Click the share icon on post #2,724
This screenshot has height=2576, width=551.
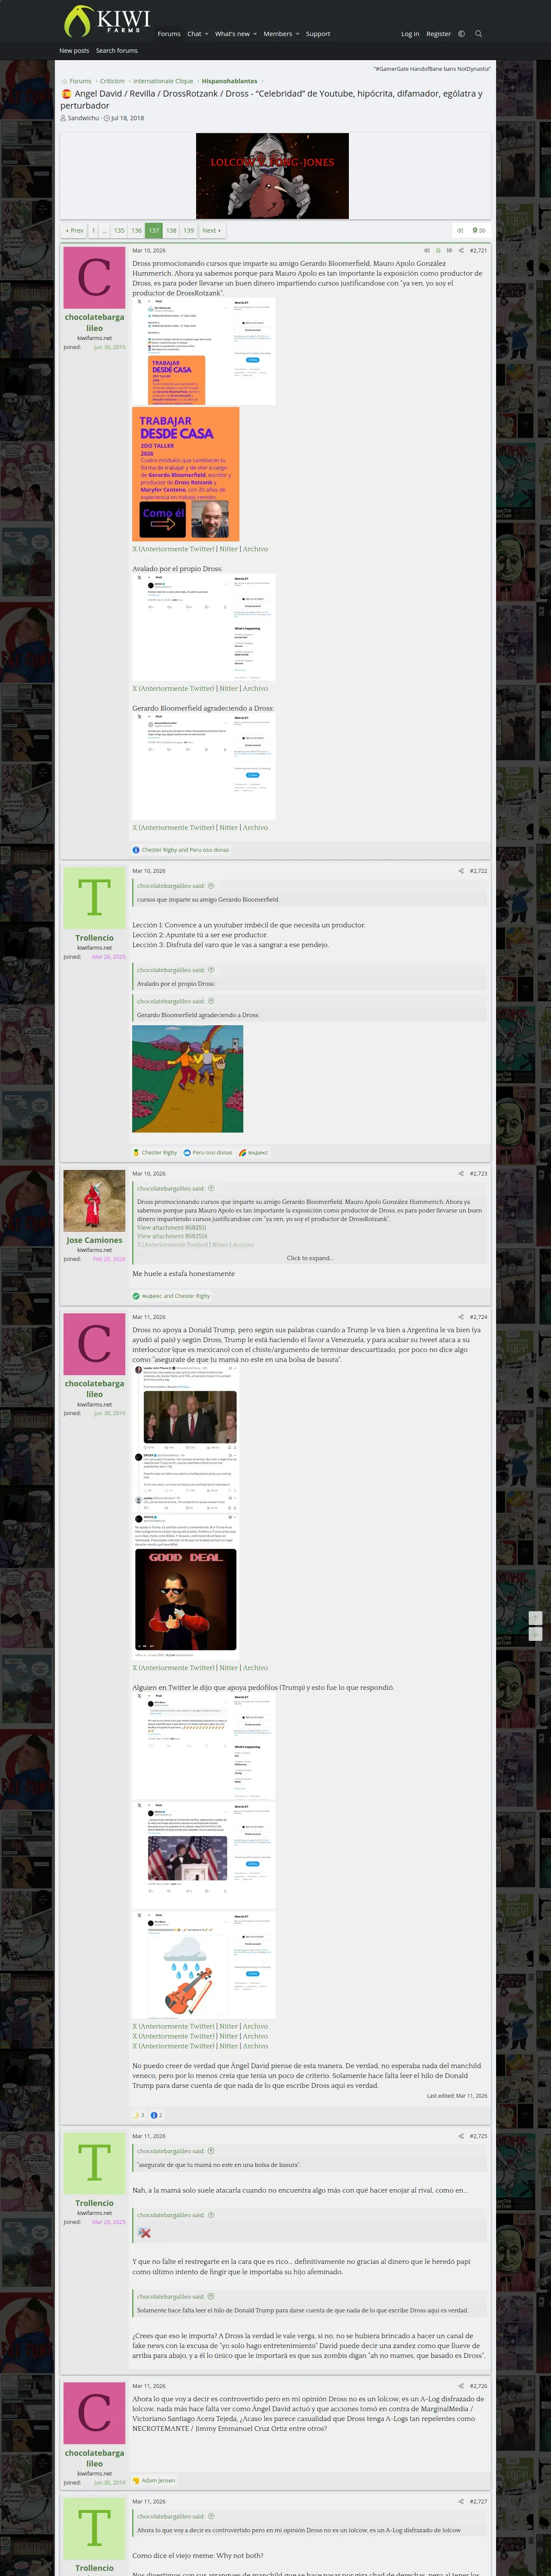[x=461, y=1317]
